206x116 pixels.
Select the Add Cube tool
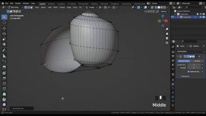4,62
